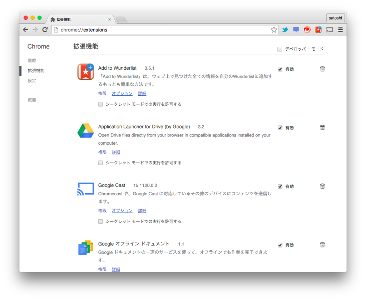Click the forward navigation arrow
Screen dimensions: 366x300
pyautogui.click(x=35, y=30)
